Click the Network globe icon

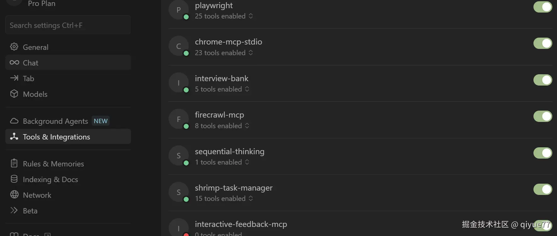14,195
